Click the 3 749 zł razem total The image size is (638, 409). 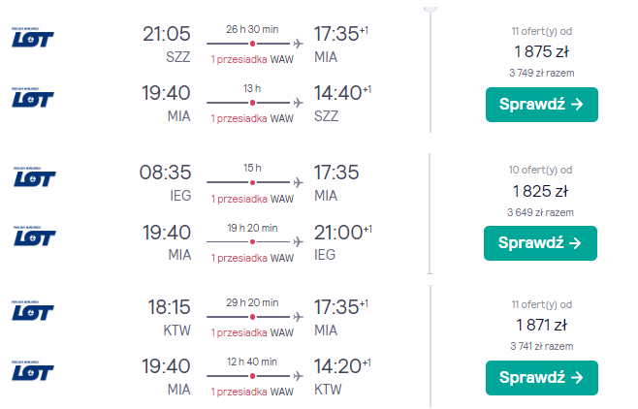pos(541,70)
